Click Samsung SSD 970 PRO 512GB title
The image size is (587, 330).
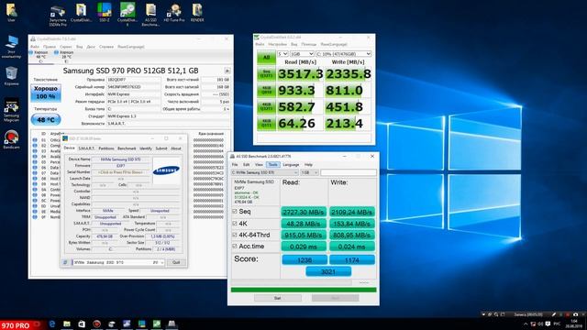pos(130,71)
